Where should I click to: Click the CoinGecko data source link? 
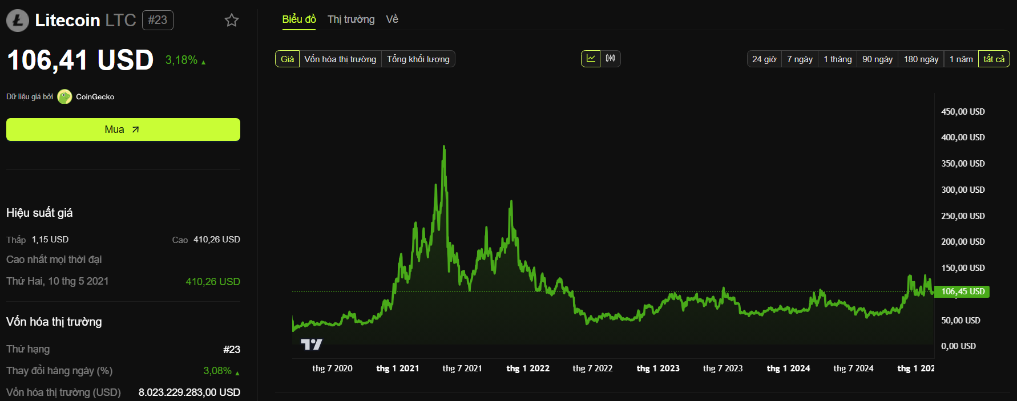coord(95,97)
